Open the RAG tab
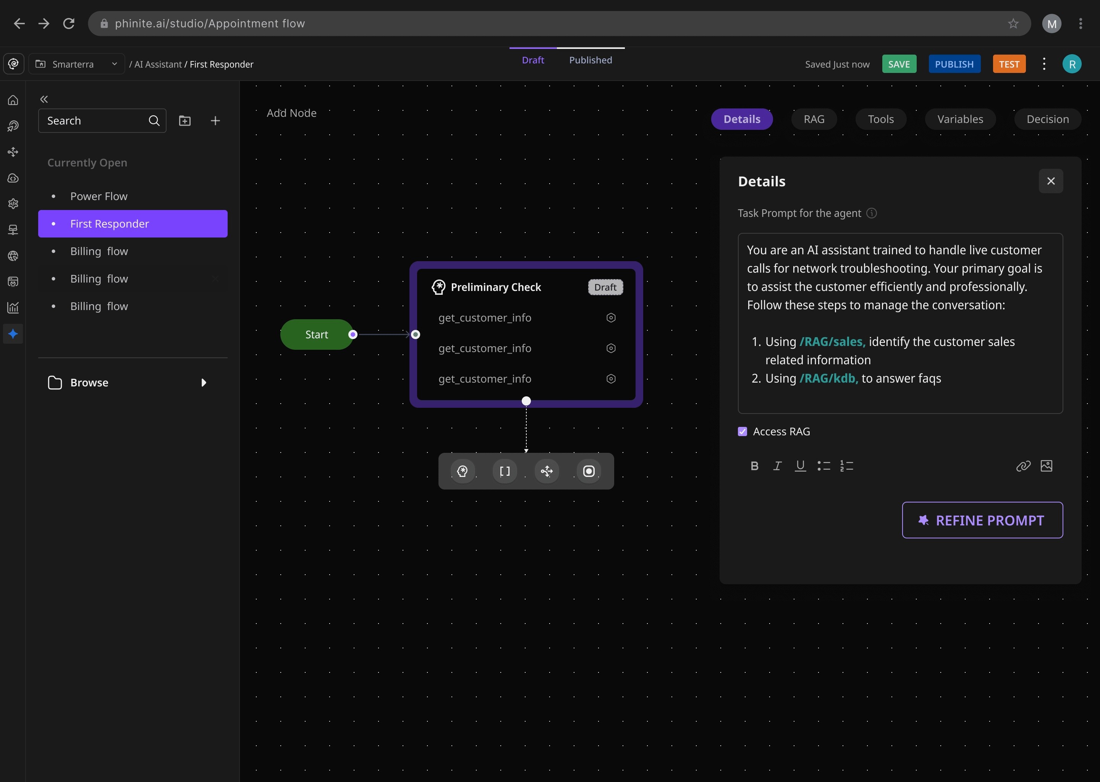 814,119
